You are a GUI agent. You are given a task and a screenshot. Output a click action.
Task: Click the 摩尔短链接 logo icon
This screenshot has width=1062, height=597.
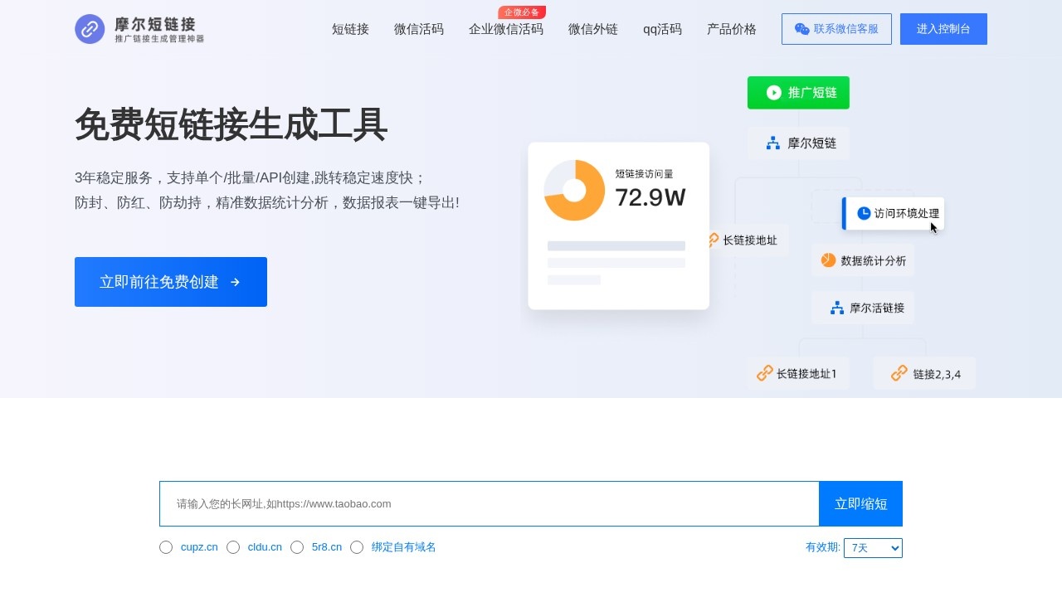[89, 28]
